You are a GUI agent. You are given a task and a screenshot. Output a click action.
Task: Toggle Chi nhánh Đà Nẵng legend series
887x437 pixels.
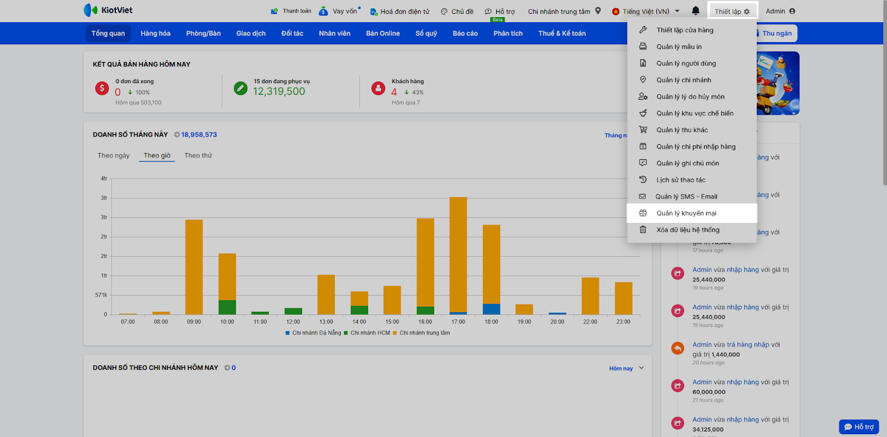[x=314, y=333]
